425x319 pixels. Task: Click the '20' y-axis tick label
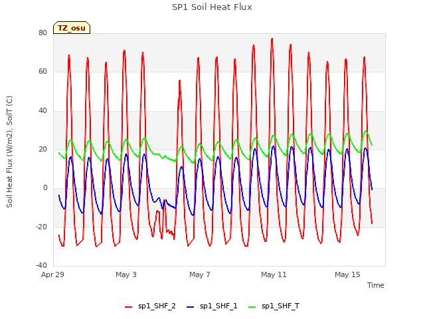42,149
